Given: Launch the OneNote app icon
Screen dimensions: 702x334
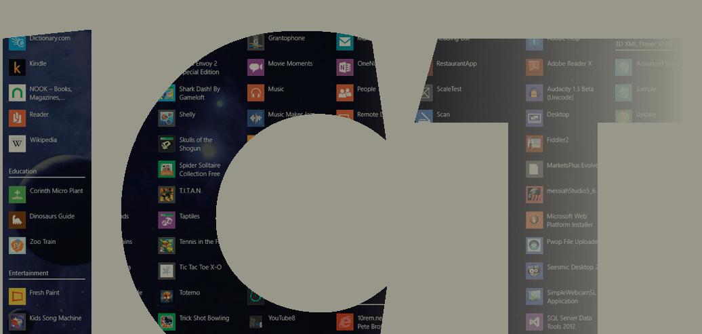Looking at the screenshot, I should [345, 68].
